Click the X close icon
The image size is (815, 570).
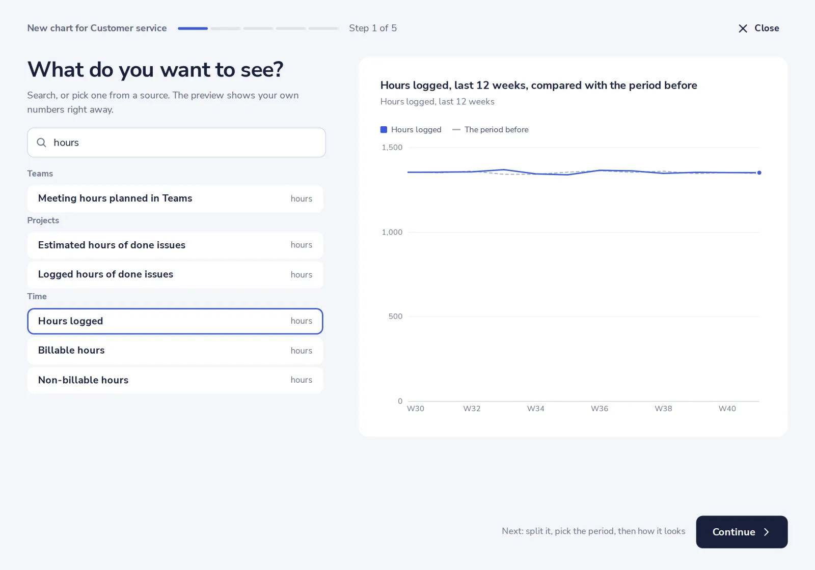[743, 28]
